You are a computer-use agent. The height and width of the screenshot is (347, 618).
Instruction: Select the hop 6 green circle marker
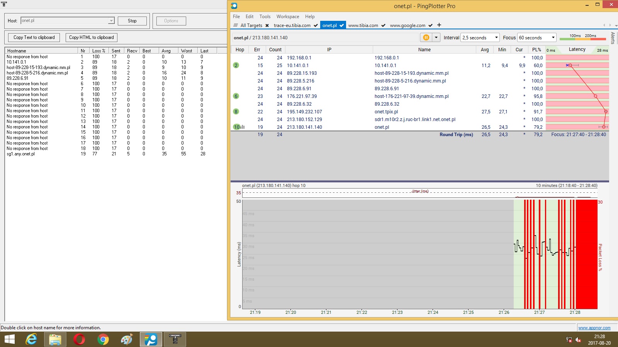236,96
